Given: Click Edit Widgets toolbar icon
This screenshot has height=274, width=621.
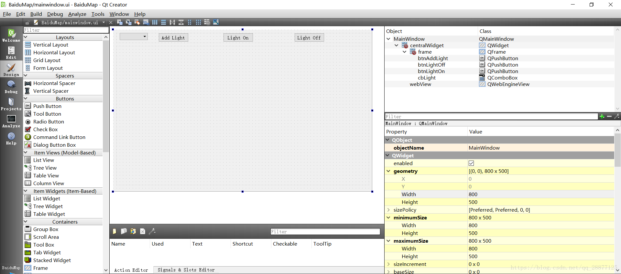Looking at the screenshot, I should [120, 22].
